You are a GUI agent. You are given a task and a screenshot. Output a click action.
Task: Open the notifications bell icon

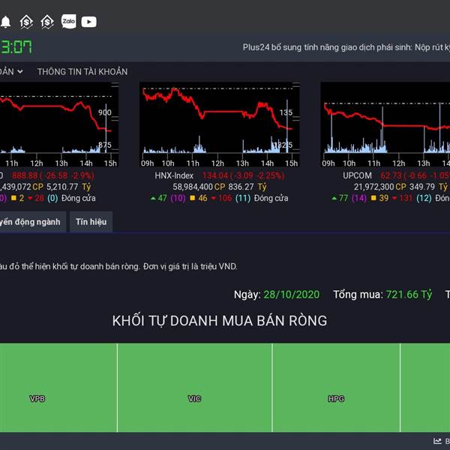pyautogui.click(x=5, y=22)
